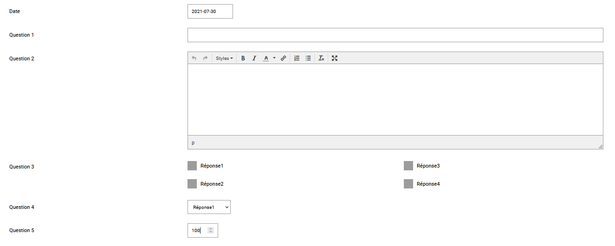Check the Réponse2 checkbox
This screenshot has height=246, width=615.
click(x=192, y=184)
